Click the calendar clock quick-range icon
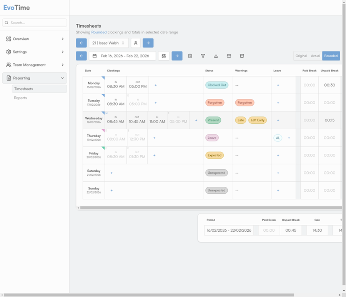346x297 pixels. pos(164,56)
